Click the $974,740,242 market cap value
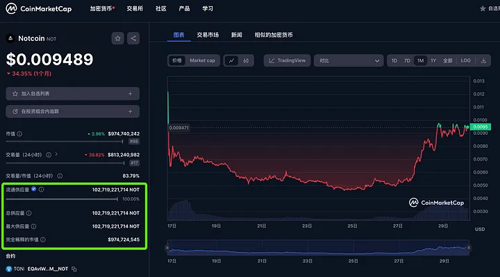Image resolution: width=500 pixels, height=277 pixels. coord(124,134)
